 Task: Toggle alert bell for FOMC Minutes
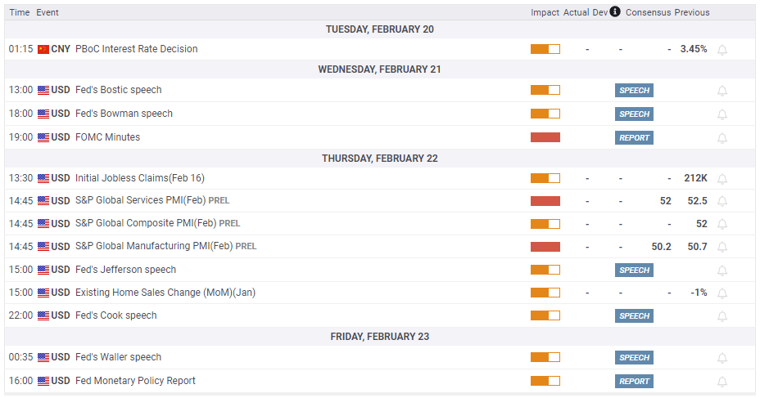click(722, 138)
